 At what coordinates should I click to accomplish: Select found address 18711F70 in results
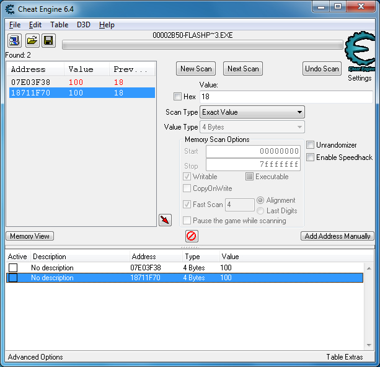point(82,93)
